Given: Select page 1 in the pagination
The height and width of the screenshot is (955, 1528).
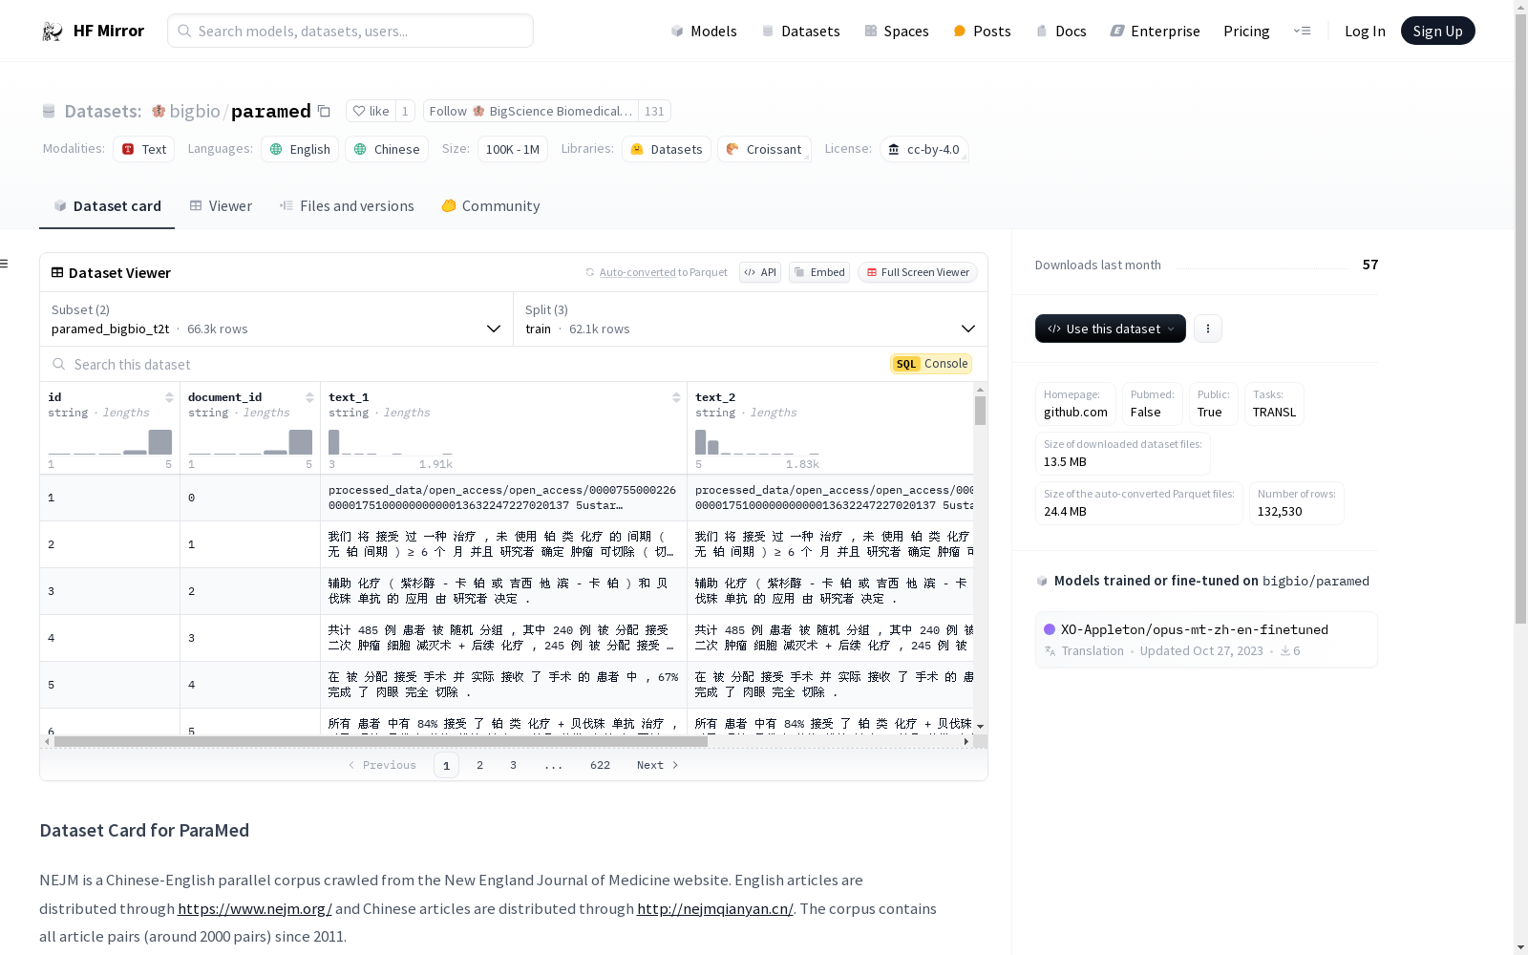Looking at the screenshot, I should point(446,765).
